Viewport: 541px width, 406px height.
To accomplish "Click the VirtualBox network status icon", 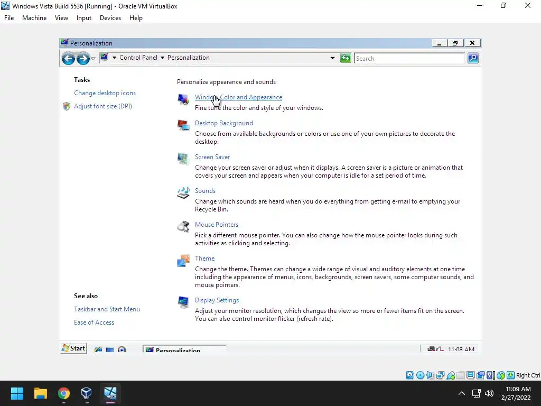I will click(x=440, y=375).
